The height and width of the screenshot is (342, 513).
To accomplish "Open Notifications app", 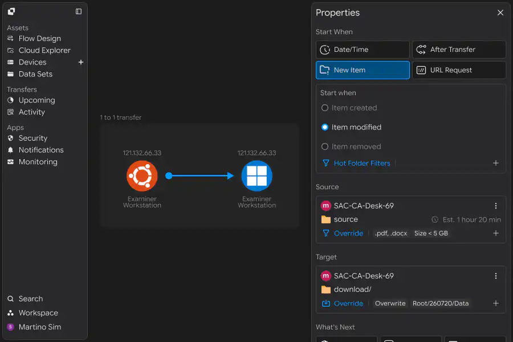I will pyautogui.click(x=35, y=150).
